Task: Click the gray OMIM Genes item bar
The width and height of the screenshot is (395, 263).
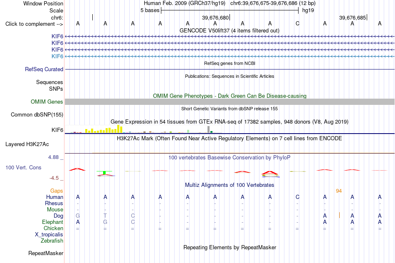Action: 230,102
